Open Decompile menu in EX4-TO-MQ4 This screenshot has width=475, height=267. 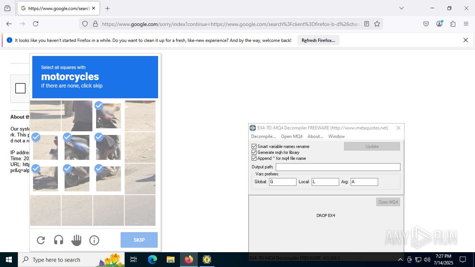pyautogui.click(x=263, y=136)
